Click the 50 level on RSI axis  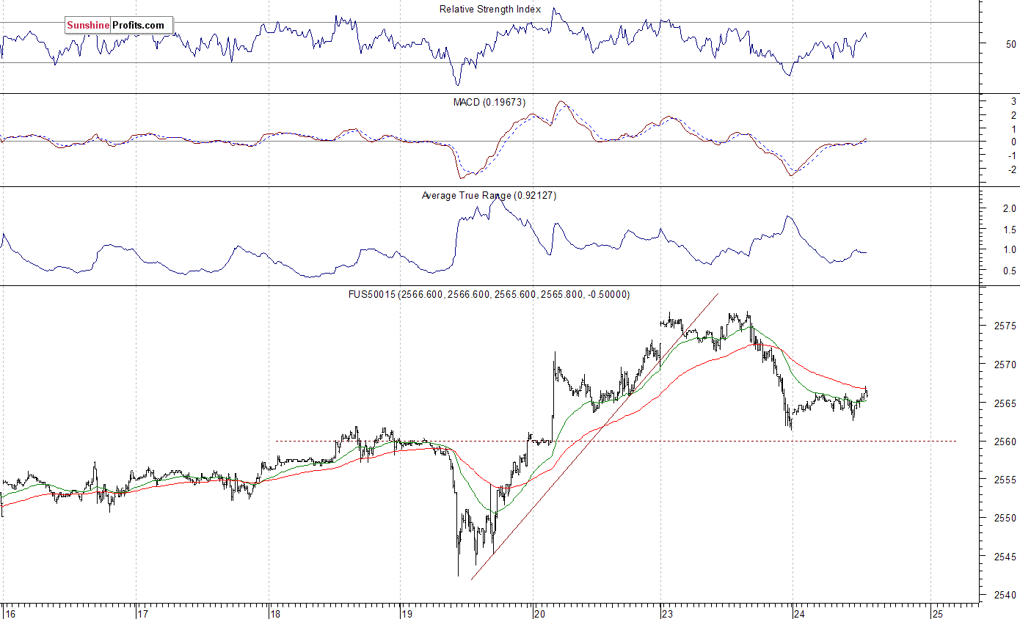coord(1011,44)
